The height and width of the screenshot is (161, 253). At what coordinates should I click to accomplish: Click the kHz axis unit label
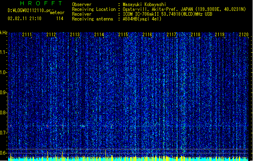(x=4, y=33)
